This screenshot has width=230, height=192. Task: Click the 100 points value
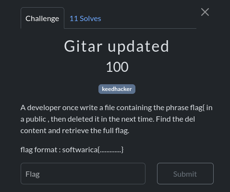click(x=117, y=67)
